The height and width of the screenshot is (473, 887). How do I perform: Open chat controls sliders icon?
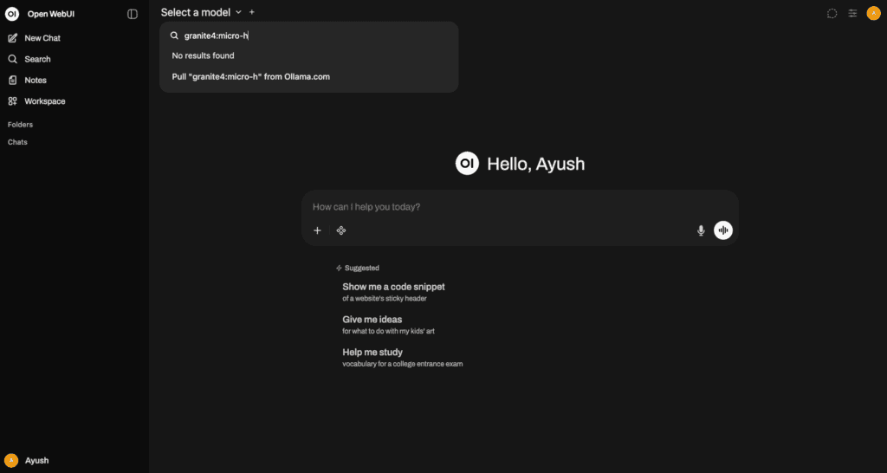point(853,13)
